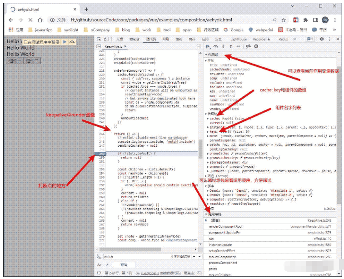Open DevTools more options menu
This screenshot has height=279, width=344.
[x=329, y=39]
